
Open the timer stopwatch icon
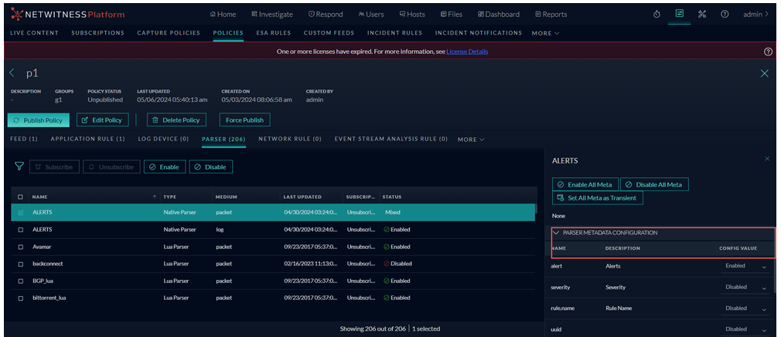pyautogui.click(x=657, y=15)
